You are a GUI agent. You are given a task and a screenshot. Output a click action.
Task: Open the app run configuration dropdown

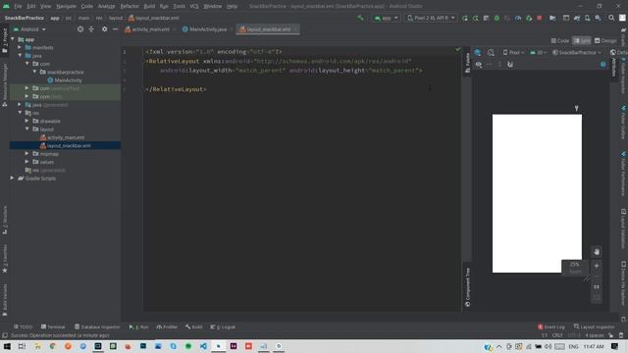[x=386, y=18]
